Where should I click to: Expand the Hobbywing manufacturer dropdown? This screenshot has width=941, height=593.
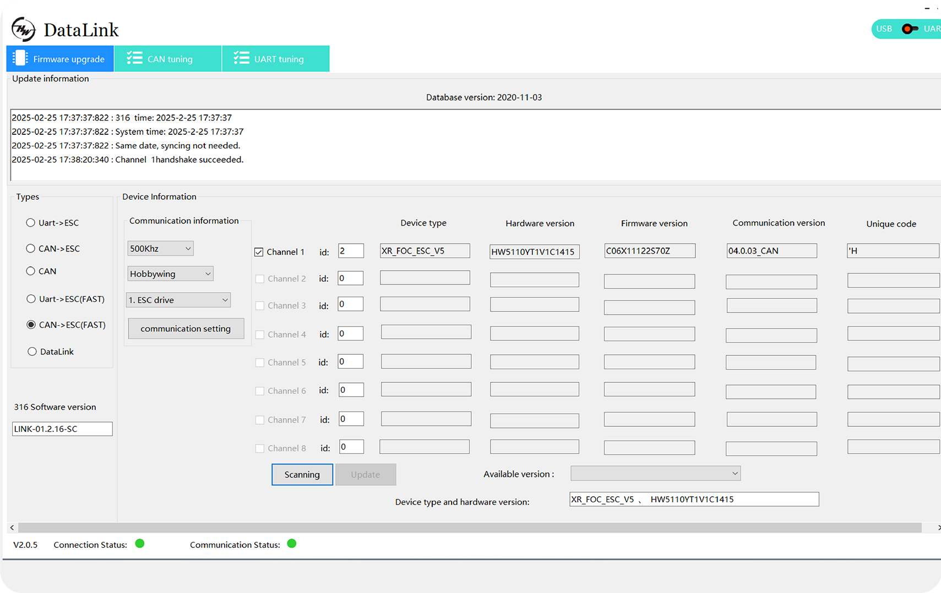[x=170, y=274]
